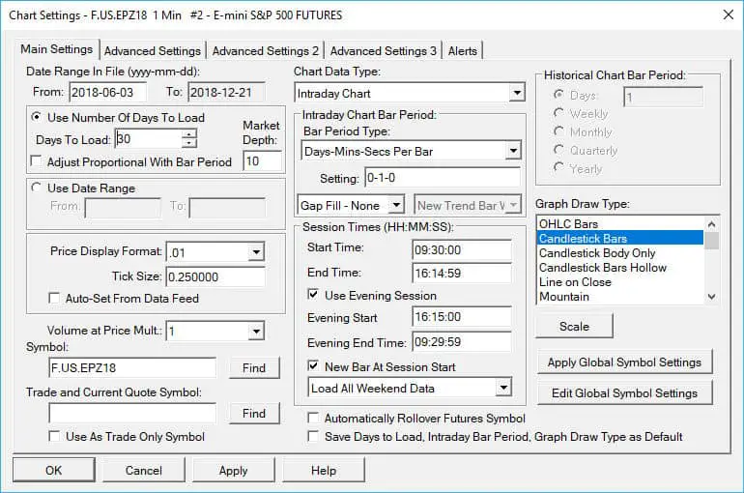Click the Evening End Time field
Image resolution: width=744 pixels, height=493 pixels.
(x=462, y=341)
